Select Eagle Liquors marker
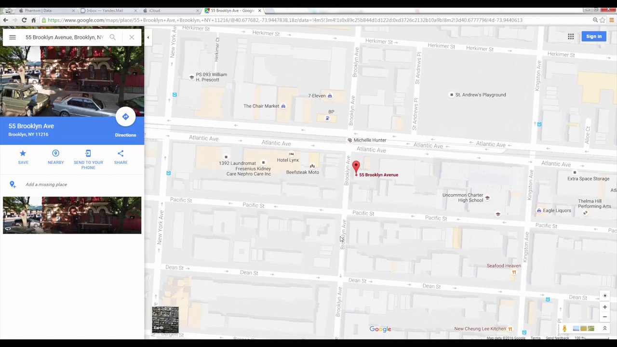617x347 pixels. [x=539, y=211]
